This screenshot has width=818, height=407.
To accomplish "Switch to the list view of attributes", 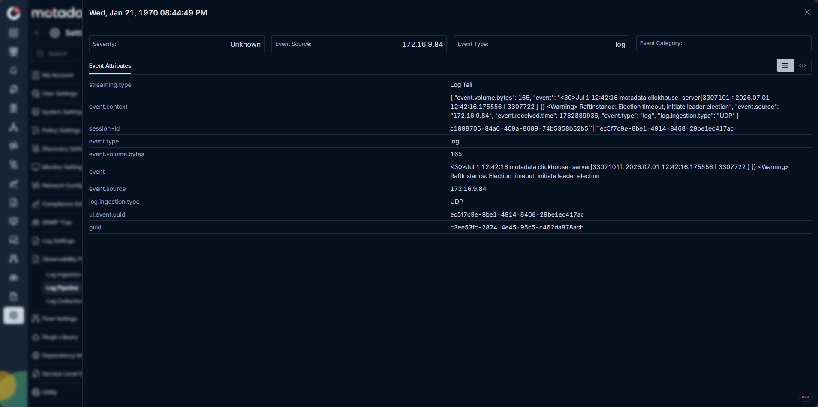I will (x=785, y=65).
